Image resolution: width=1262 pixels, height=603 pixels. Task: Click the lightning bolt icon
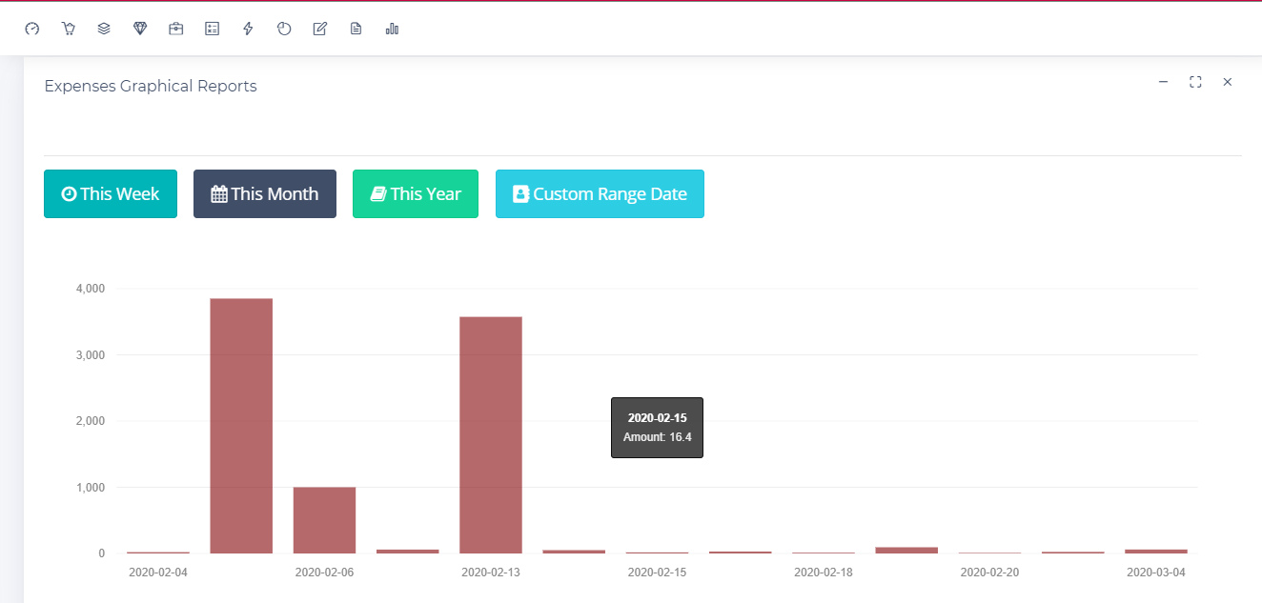click(248, 29)
